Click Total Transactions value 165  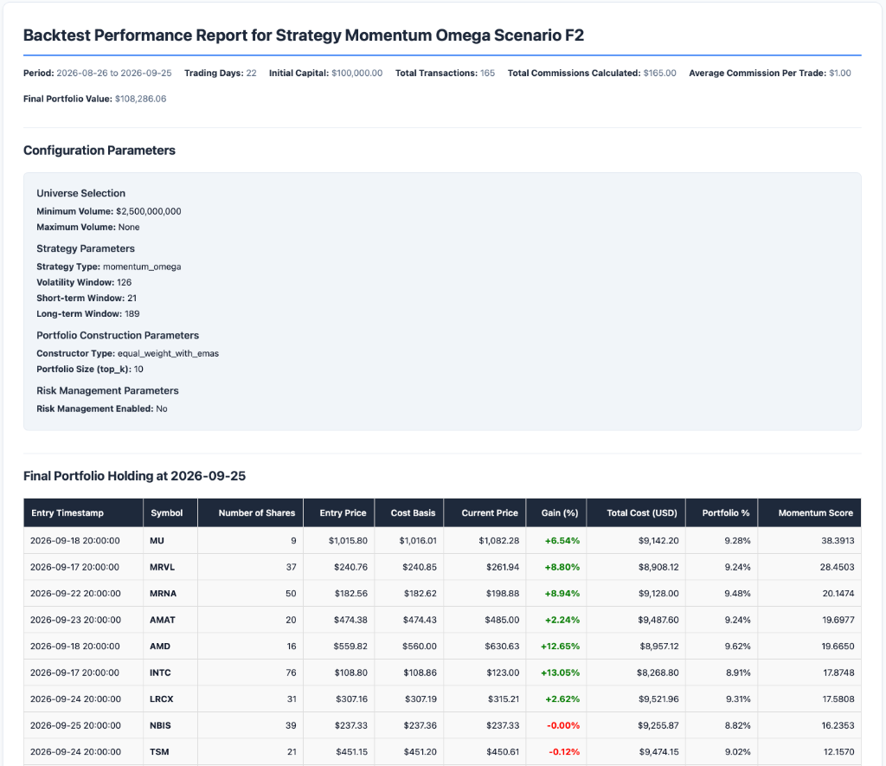click(488, 73)
